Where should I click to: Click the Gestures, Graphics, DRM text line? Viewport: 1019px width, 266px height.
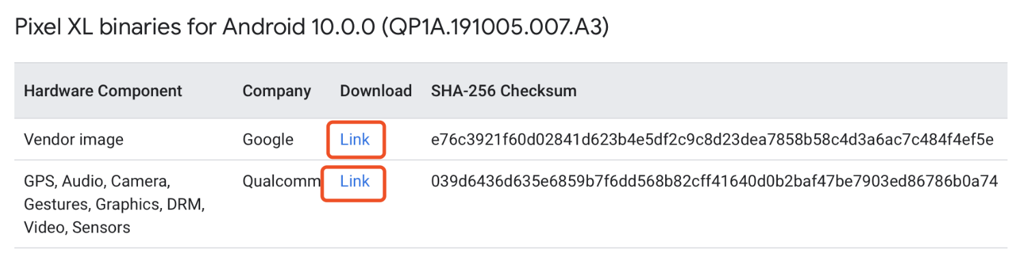115,205
